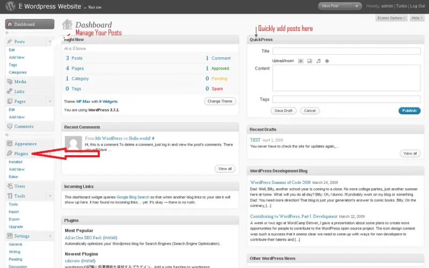Open Hello world! post link
The width and height of the screenshot is (429, 268).
140,139
